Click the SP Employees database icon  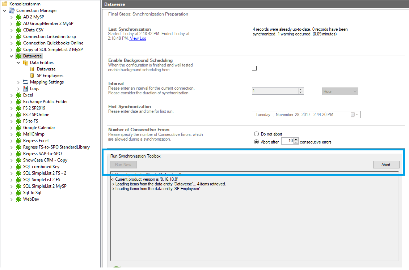(32, 76)
